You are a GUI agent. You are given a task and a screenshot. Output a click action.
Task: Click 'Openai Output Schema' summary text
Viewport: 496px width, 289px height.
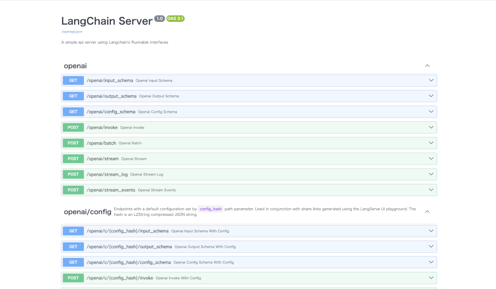(159, 96)
